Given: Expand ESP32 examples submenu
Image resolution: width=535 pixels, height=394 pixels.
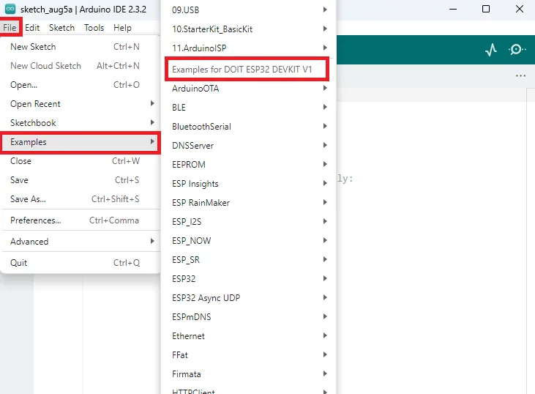Looking at the screenshot, I should (x=249, y=279).
